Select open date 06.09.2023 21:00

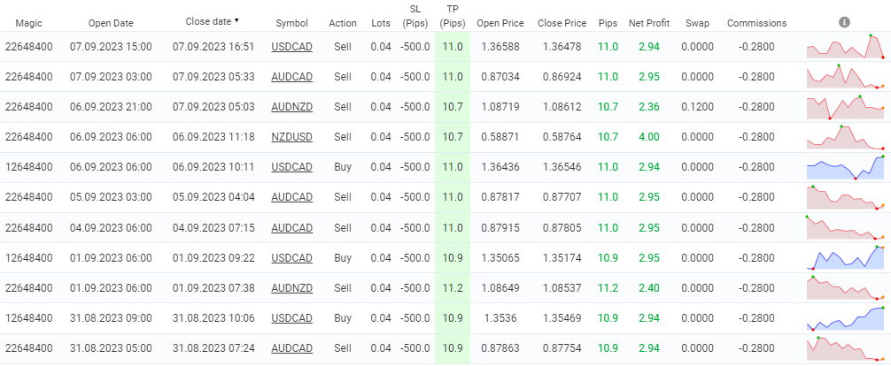click(111, 107)
